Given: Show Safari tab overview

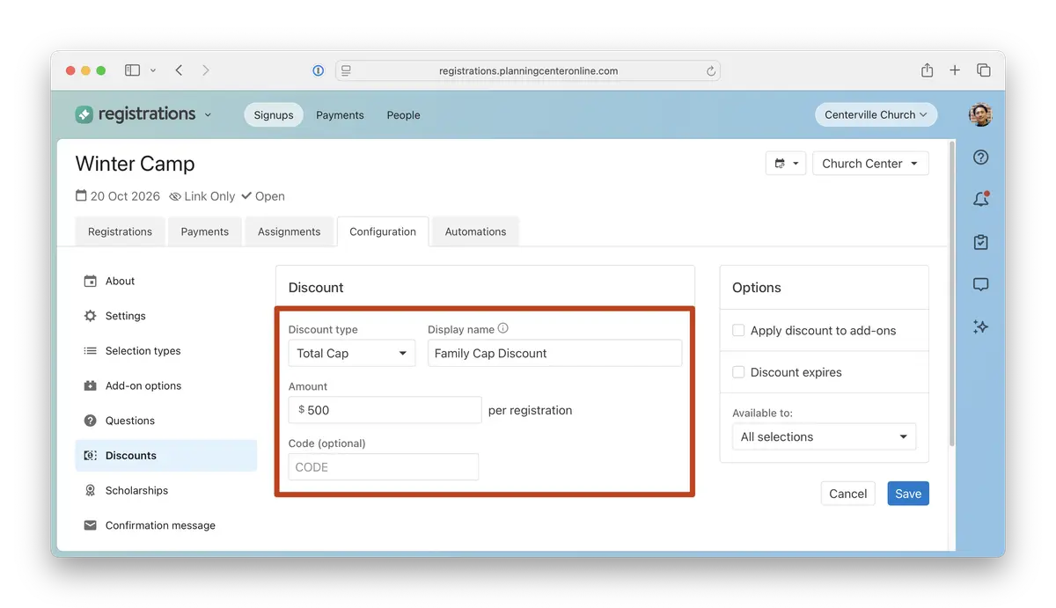Looking at the screenshot, I should (984, 70).
